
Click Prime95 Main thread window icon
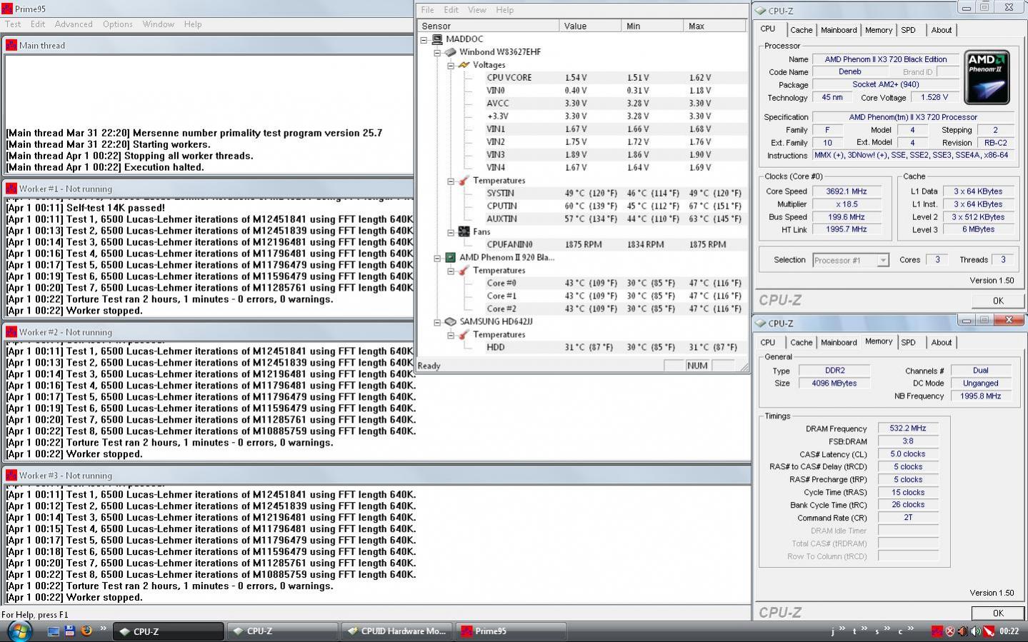(x=11, y=45)
